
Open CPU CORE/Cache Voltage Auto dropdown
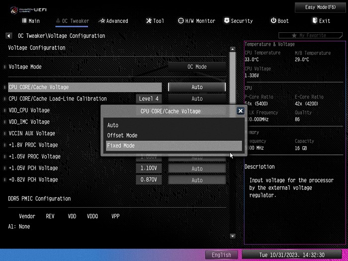point(197,87)
